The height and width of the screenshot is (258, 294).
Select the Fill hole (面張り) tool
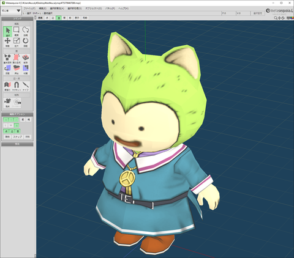pyautogui.click(x=8, y=86)
